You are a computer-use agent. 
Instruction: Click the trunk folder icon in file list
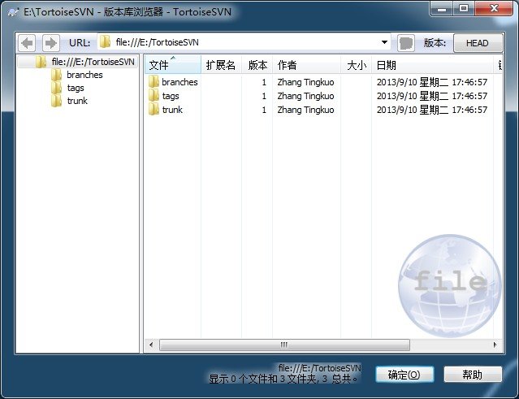click(x=154, y=110)
